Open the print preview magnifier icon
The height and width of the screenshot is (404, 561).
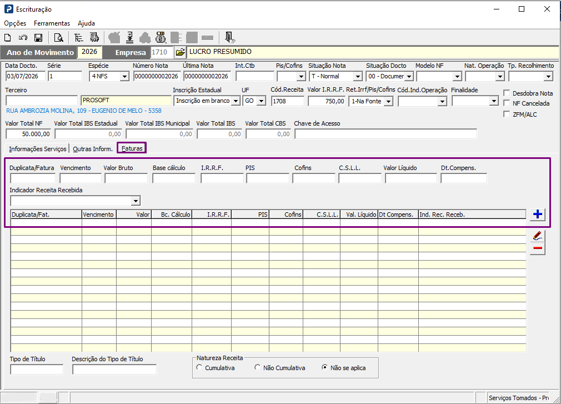click(58, 38)
